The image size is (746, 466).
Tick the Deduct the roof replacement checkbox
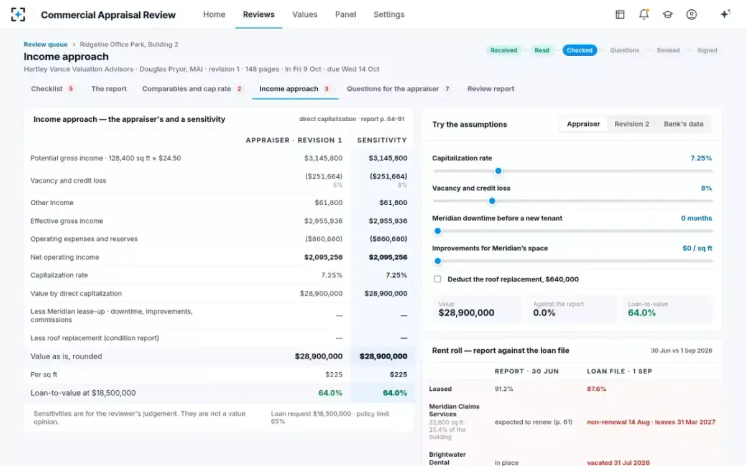pyautogui.click(x=438, y=280)
